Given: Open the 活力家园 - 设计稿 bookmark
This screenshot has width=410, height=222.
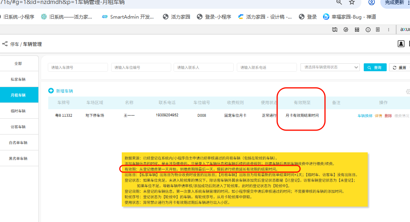Looking at the screenshot, I should coord(265,17).
